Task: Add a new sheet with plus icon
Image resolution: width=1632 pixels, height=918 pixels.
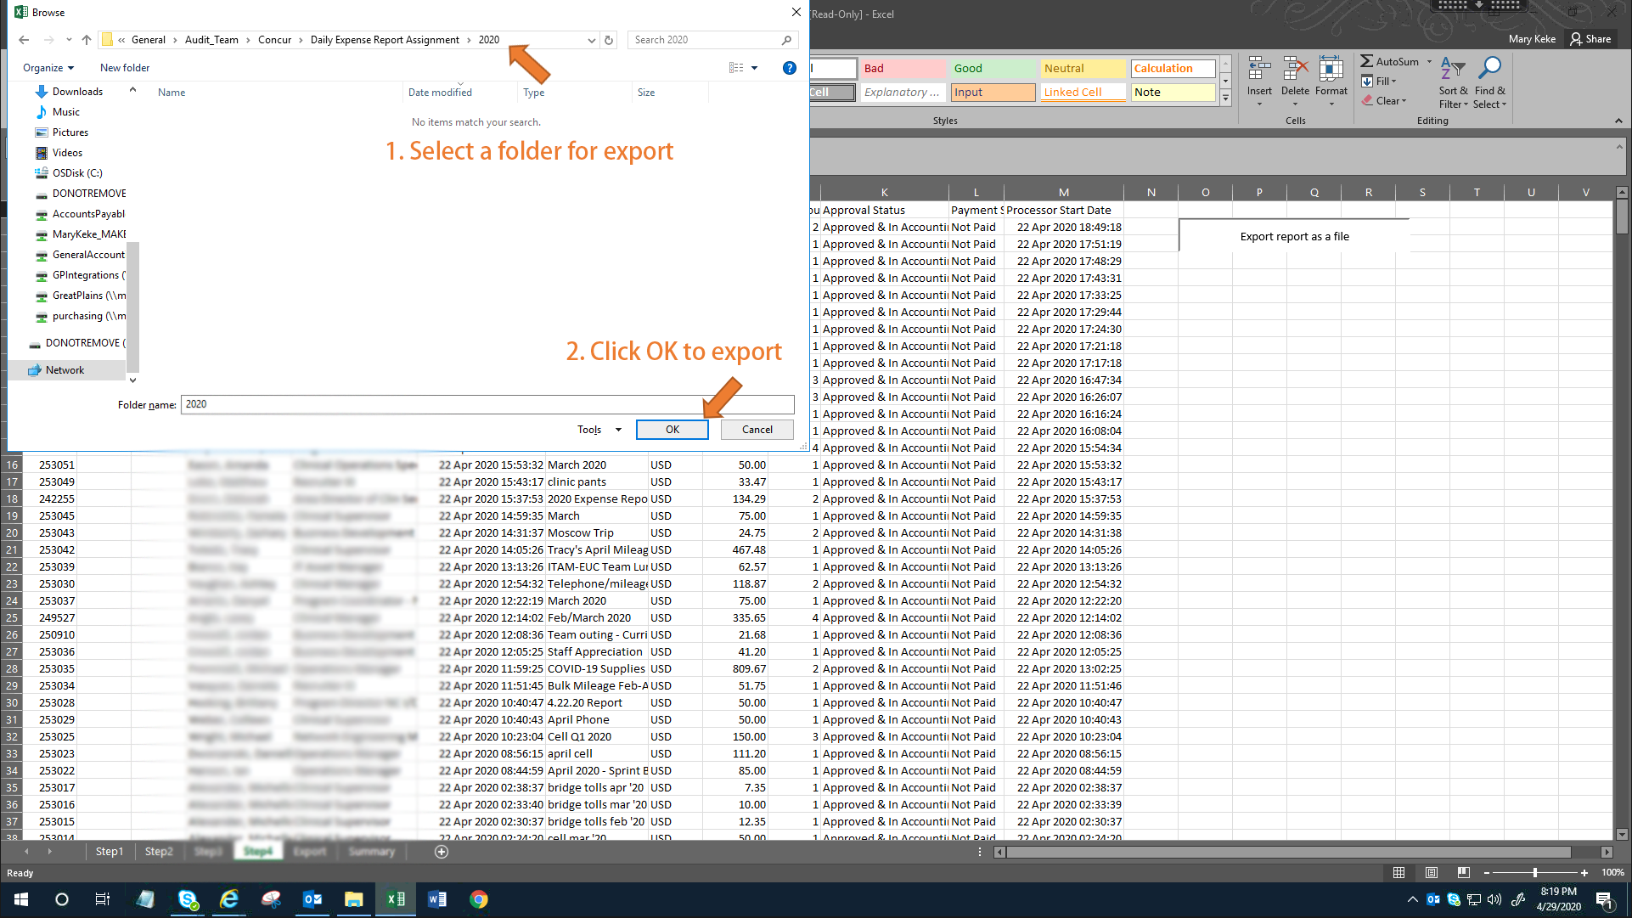Action: [442, 852]
